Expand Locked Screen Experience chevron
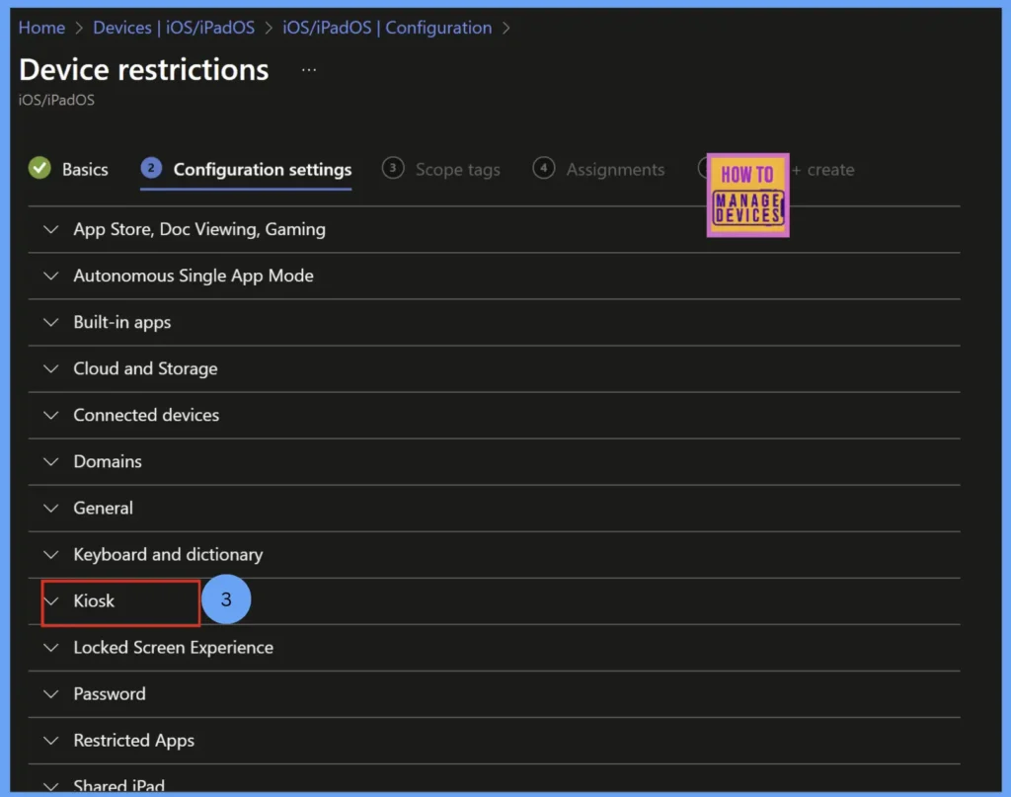The image size is (1011, 797). pyautogui.click(x=51, y=648)
